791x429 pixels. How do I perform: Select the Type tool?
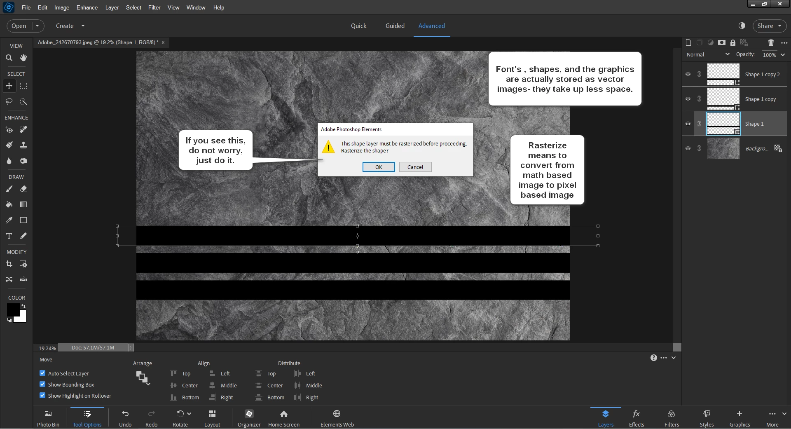coord(9,236)
